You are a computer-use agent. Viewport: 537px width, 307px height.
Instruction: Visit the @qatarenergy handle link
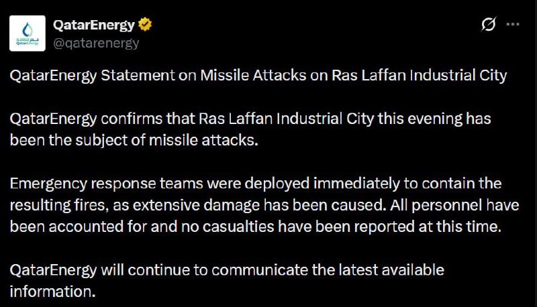coord(96,43)
